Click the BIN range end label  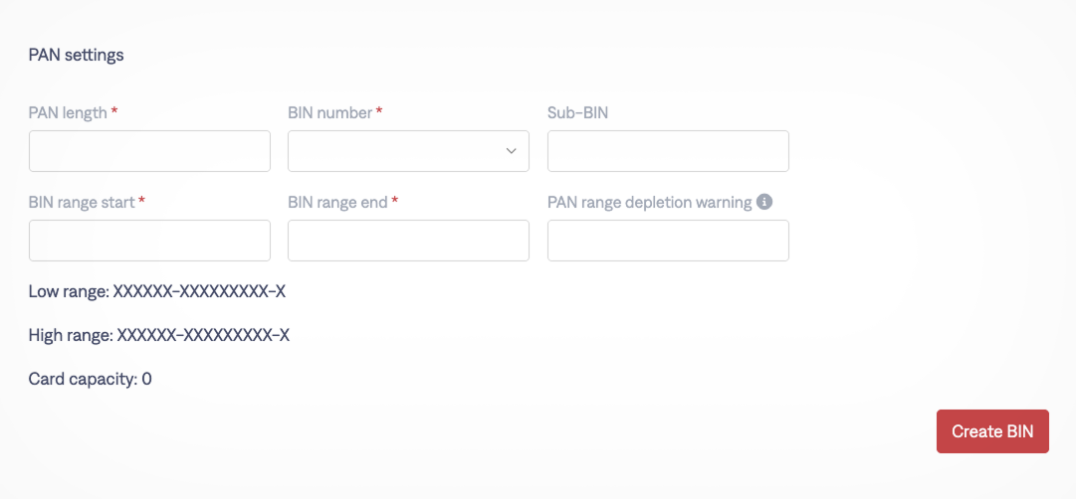coord(337,202)
